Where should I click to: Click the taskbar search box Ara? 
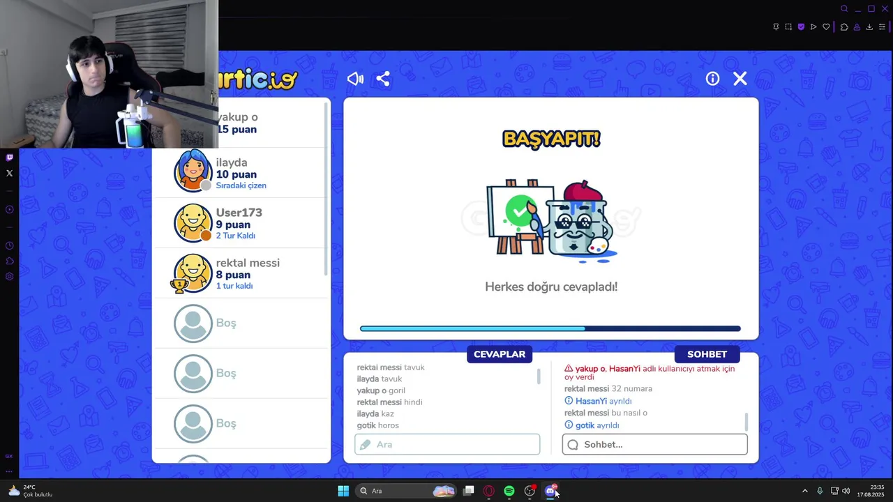(x=406, y=491)
